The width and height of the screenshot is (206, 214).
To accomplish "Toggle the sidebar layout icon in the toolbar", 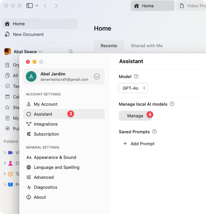I will [x=30, y=6].
